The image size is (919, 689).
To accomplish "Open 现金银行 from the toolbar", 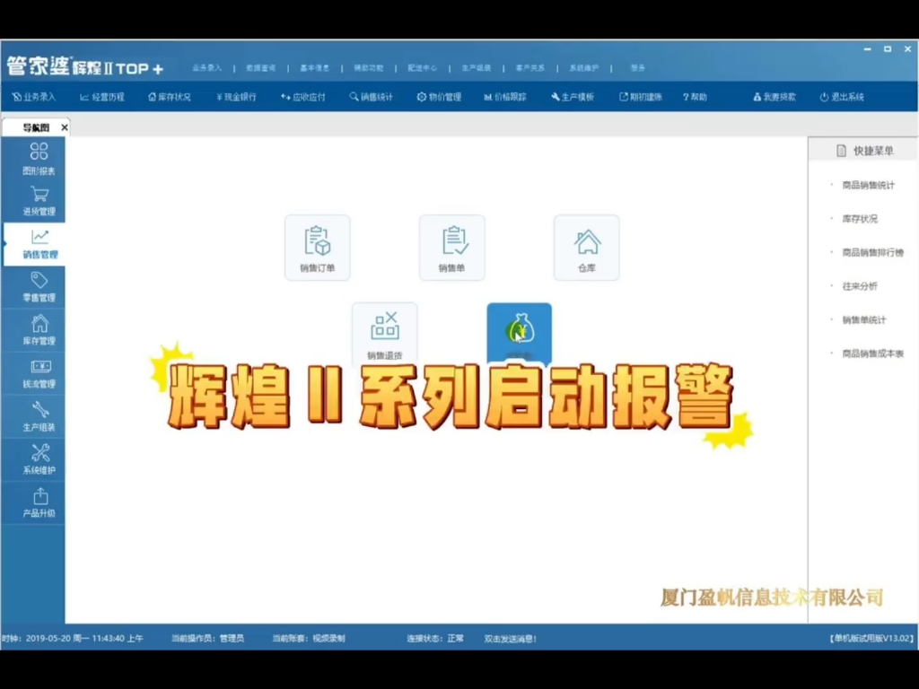I will click(236, 97).
